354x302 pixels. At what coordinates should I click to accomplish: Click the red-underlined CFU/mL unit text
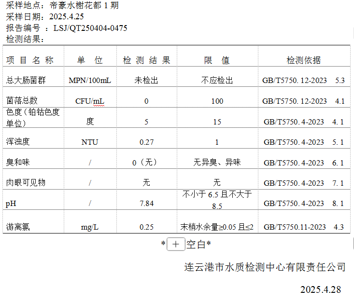click(x=90, y=101)
